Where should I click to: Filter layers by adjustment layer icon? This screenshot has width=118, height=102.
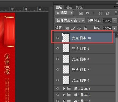tap(87, 13)
